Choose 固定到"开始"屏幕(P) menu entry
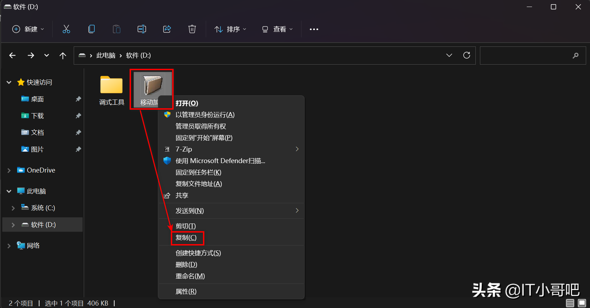The image size is (590, 308). 231,138
